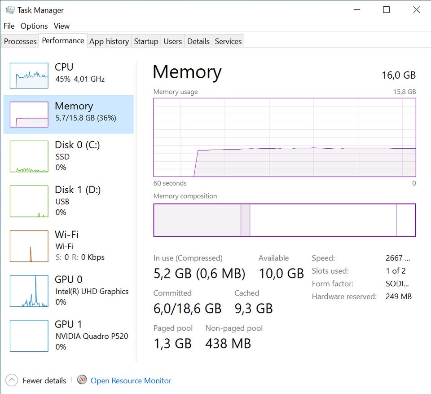Open the Services tab
Image resolution: width=431 pixels, height=394 pixels.
pos(228,41)
